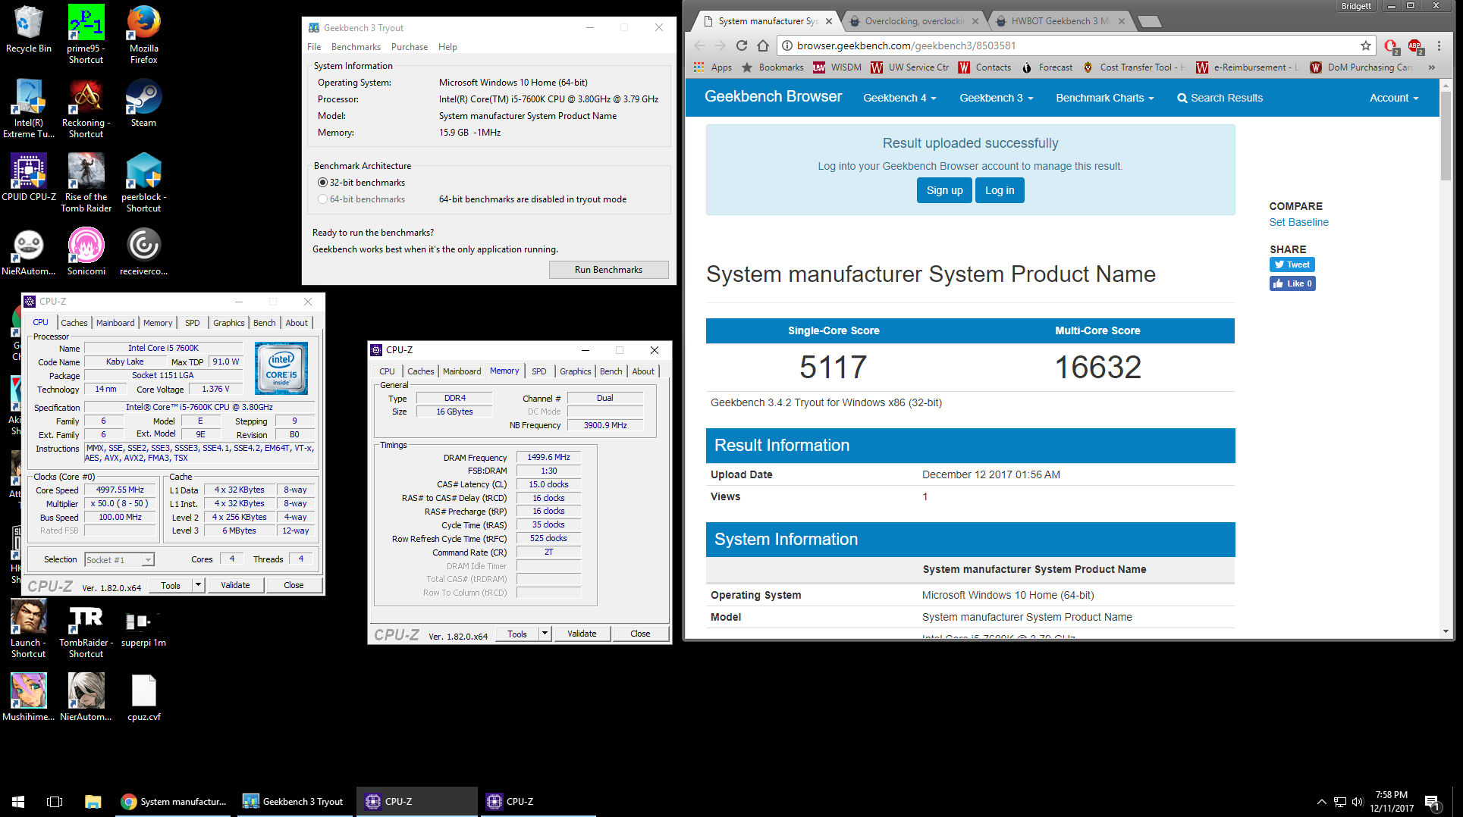
Task: Open the Intel Extreme Tuning icon
Action: [28, 108]
